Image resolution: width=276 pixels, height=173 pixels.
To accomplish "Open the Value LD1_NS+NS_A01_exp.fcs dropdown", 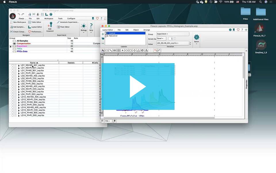I will (x=173, y=43).
